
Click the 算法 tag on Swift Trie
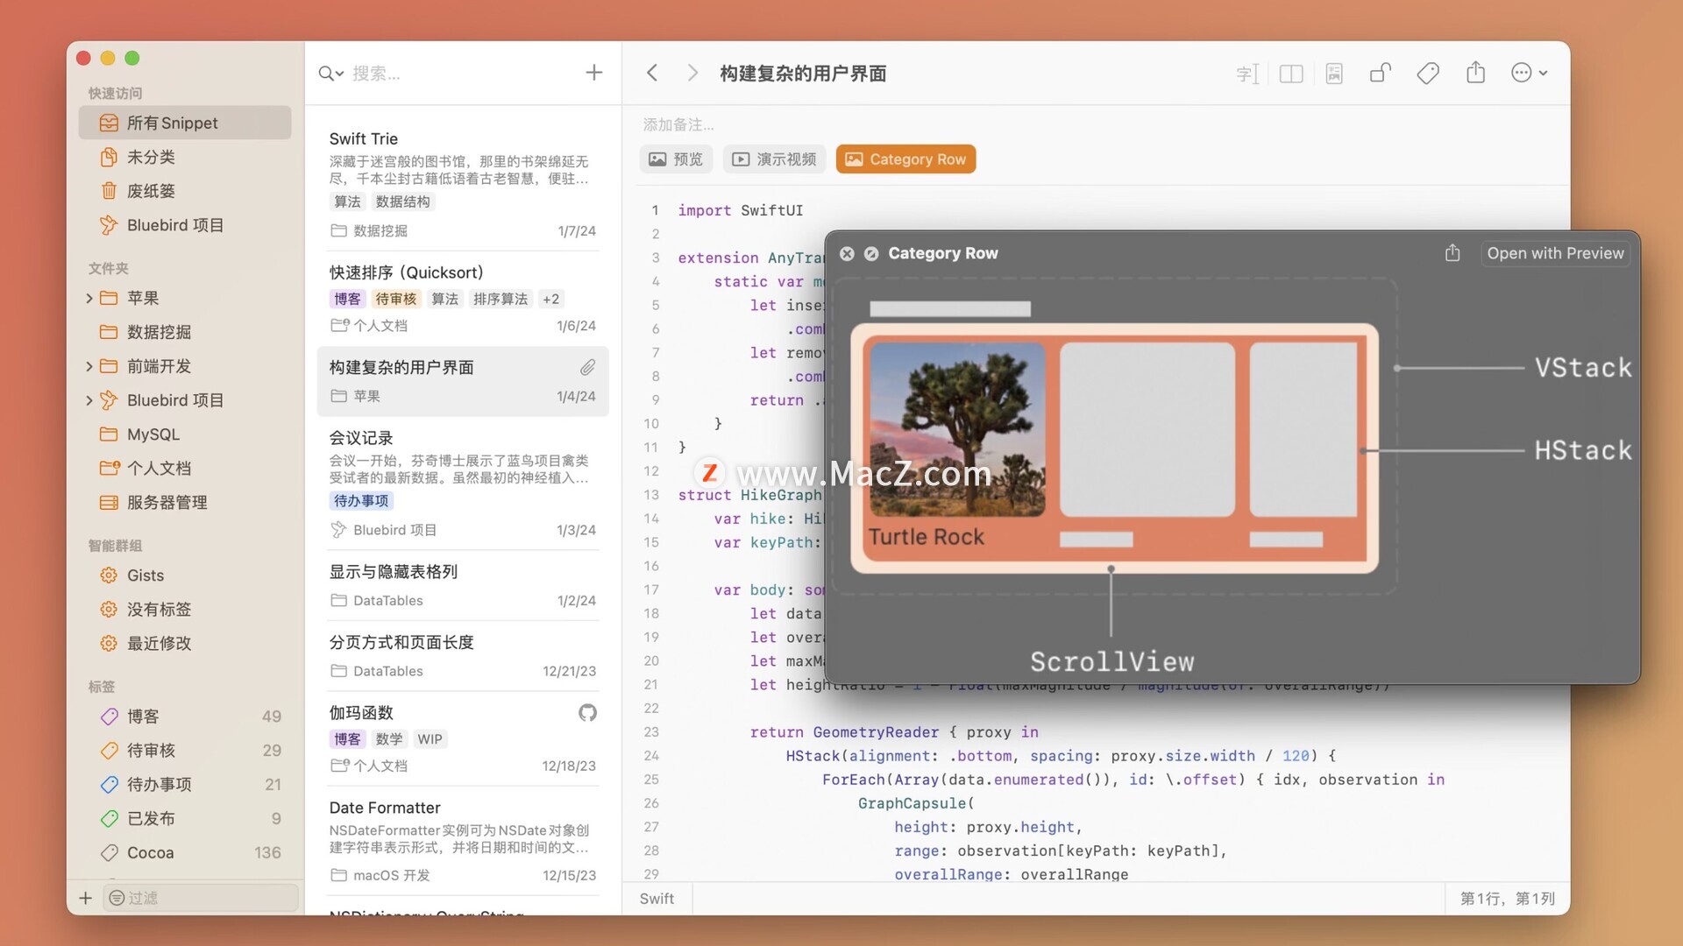click(x=347, y=201)
